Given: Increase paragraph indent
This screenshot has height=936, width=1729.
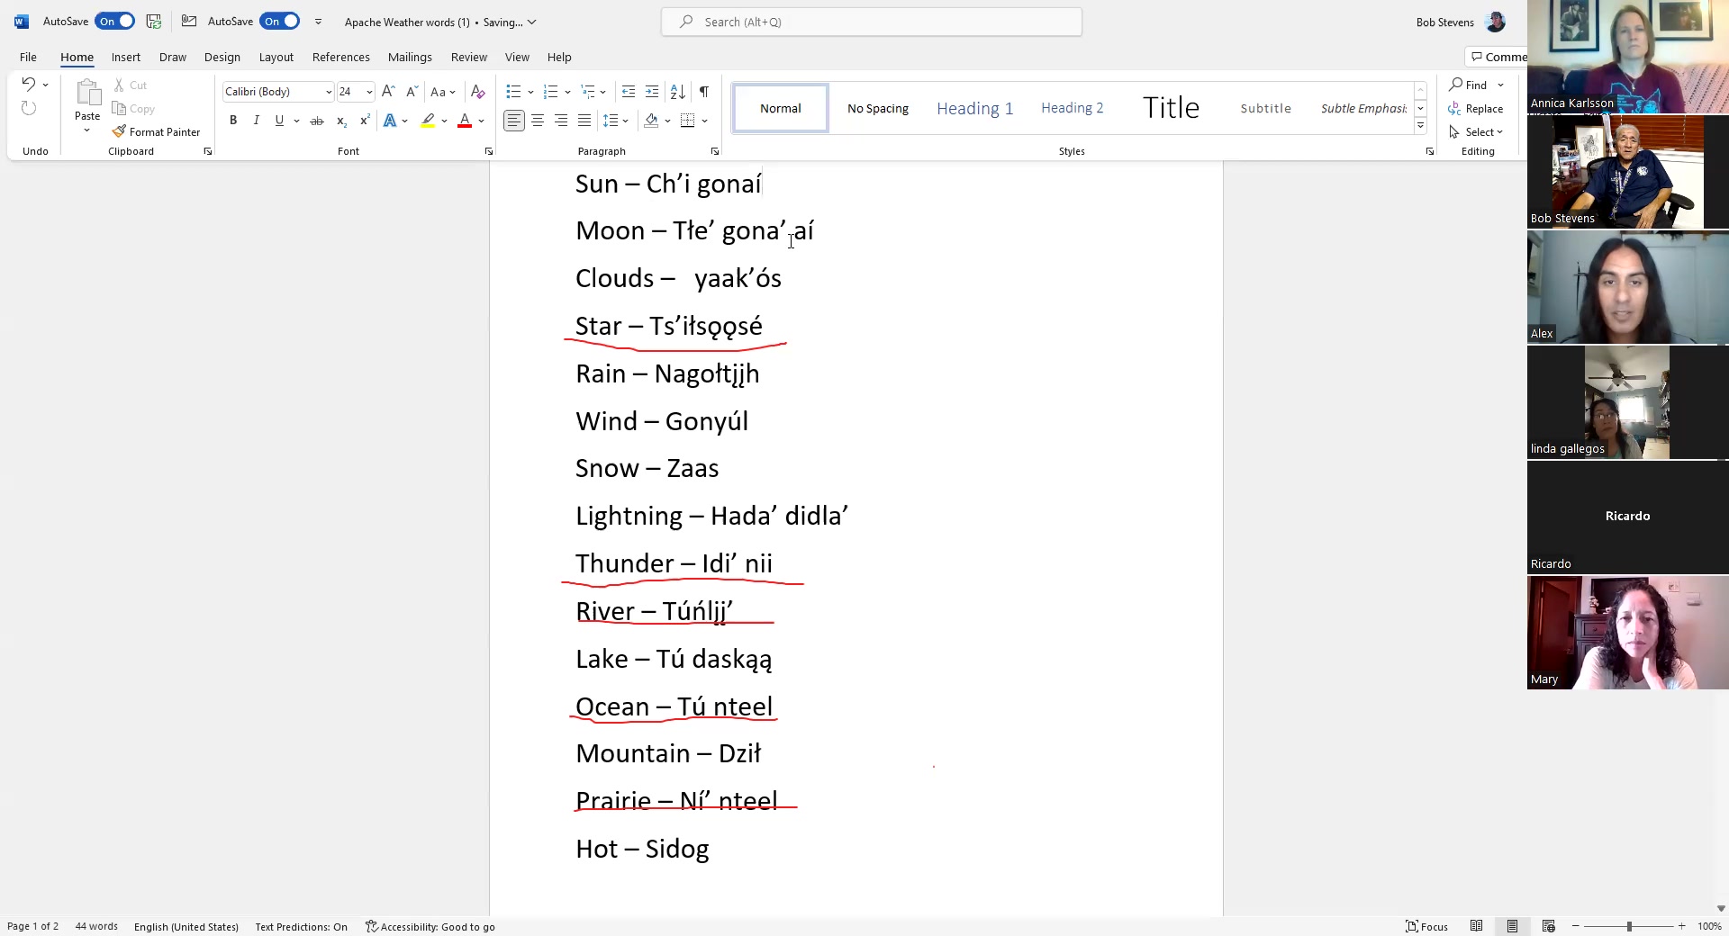Looking at the screenshot, I should click(x=652, y=92).
